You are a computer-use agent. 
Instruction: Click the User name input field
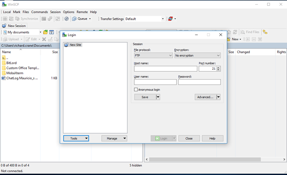click(x=155, y=82)
